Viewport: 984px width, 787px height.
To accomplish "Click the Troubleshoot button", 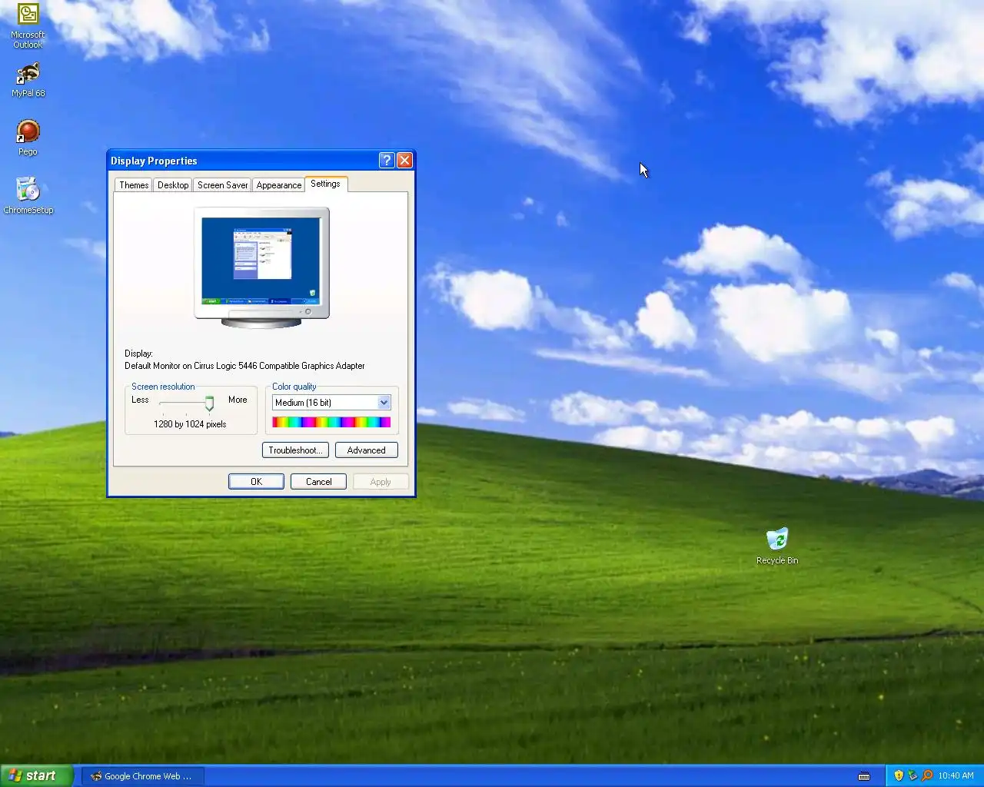I will [x=296, y=450].
